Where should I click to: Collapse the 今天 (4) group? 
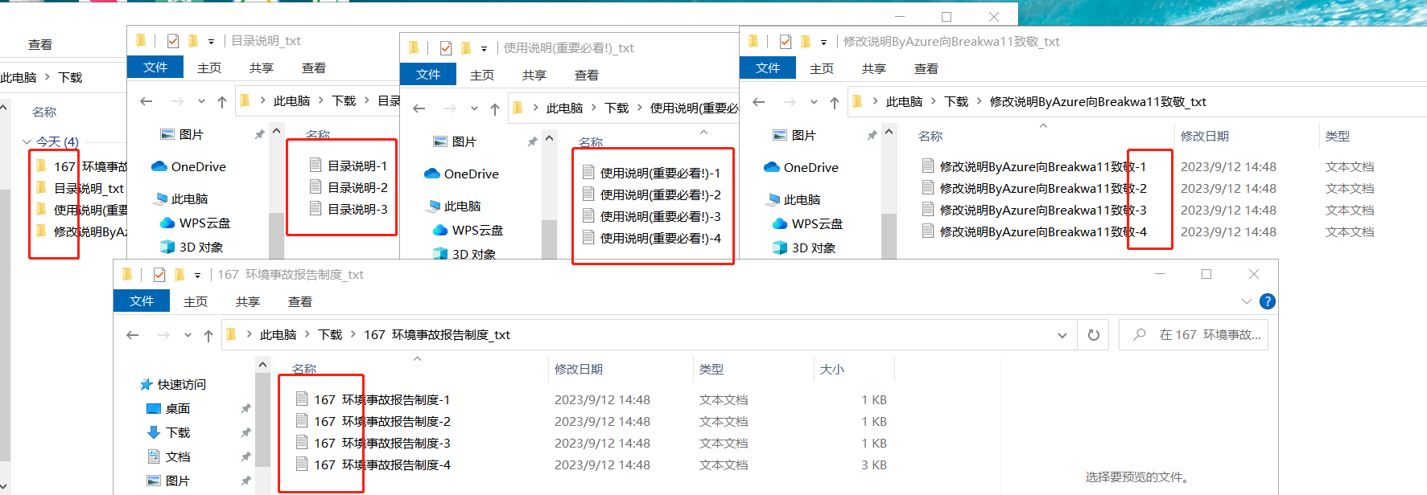[27, 142]
